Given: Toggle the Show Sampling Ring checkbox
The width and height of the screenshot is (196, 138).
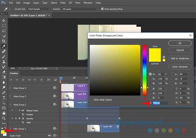Looking at the screenshot, I should coord(102,9).
